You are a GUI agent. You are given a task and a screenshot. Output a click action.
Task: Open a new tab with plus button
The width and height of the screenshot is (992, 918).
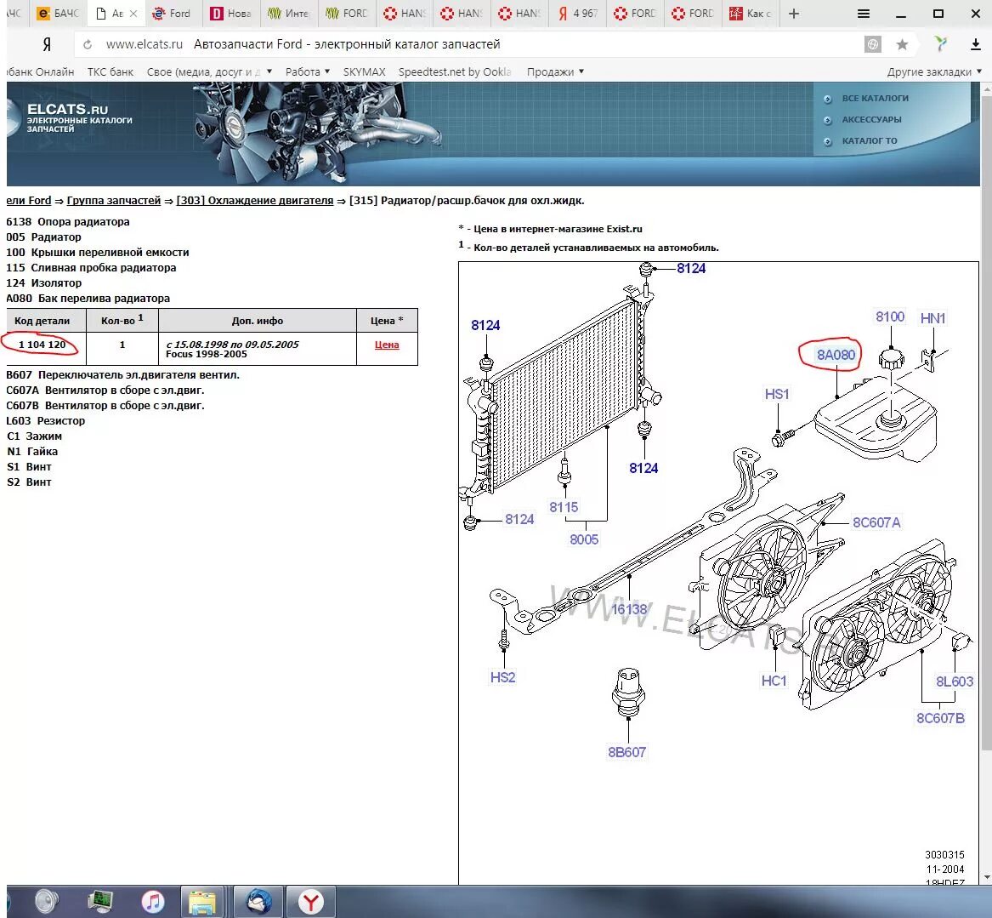(794, 14)
